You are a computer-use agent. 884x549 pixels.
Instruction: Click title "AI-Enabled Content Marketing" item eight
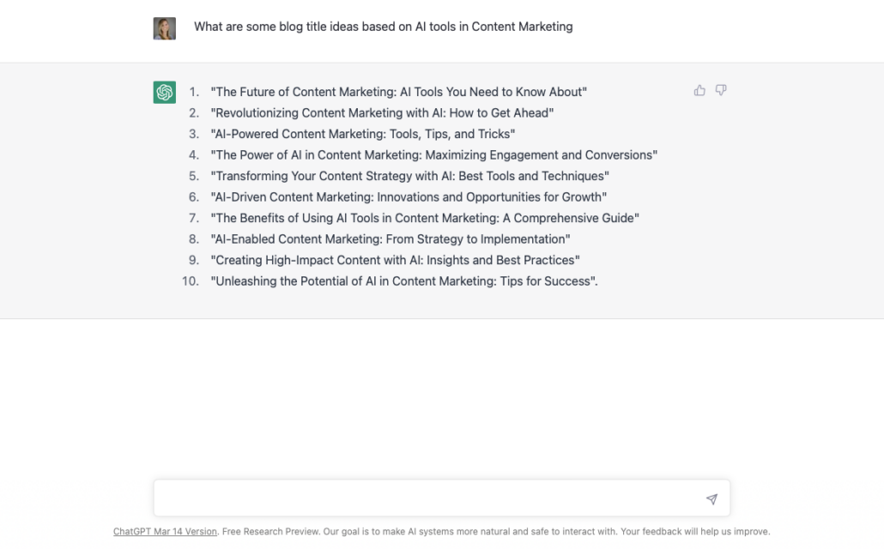tap(391, 239)
